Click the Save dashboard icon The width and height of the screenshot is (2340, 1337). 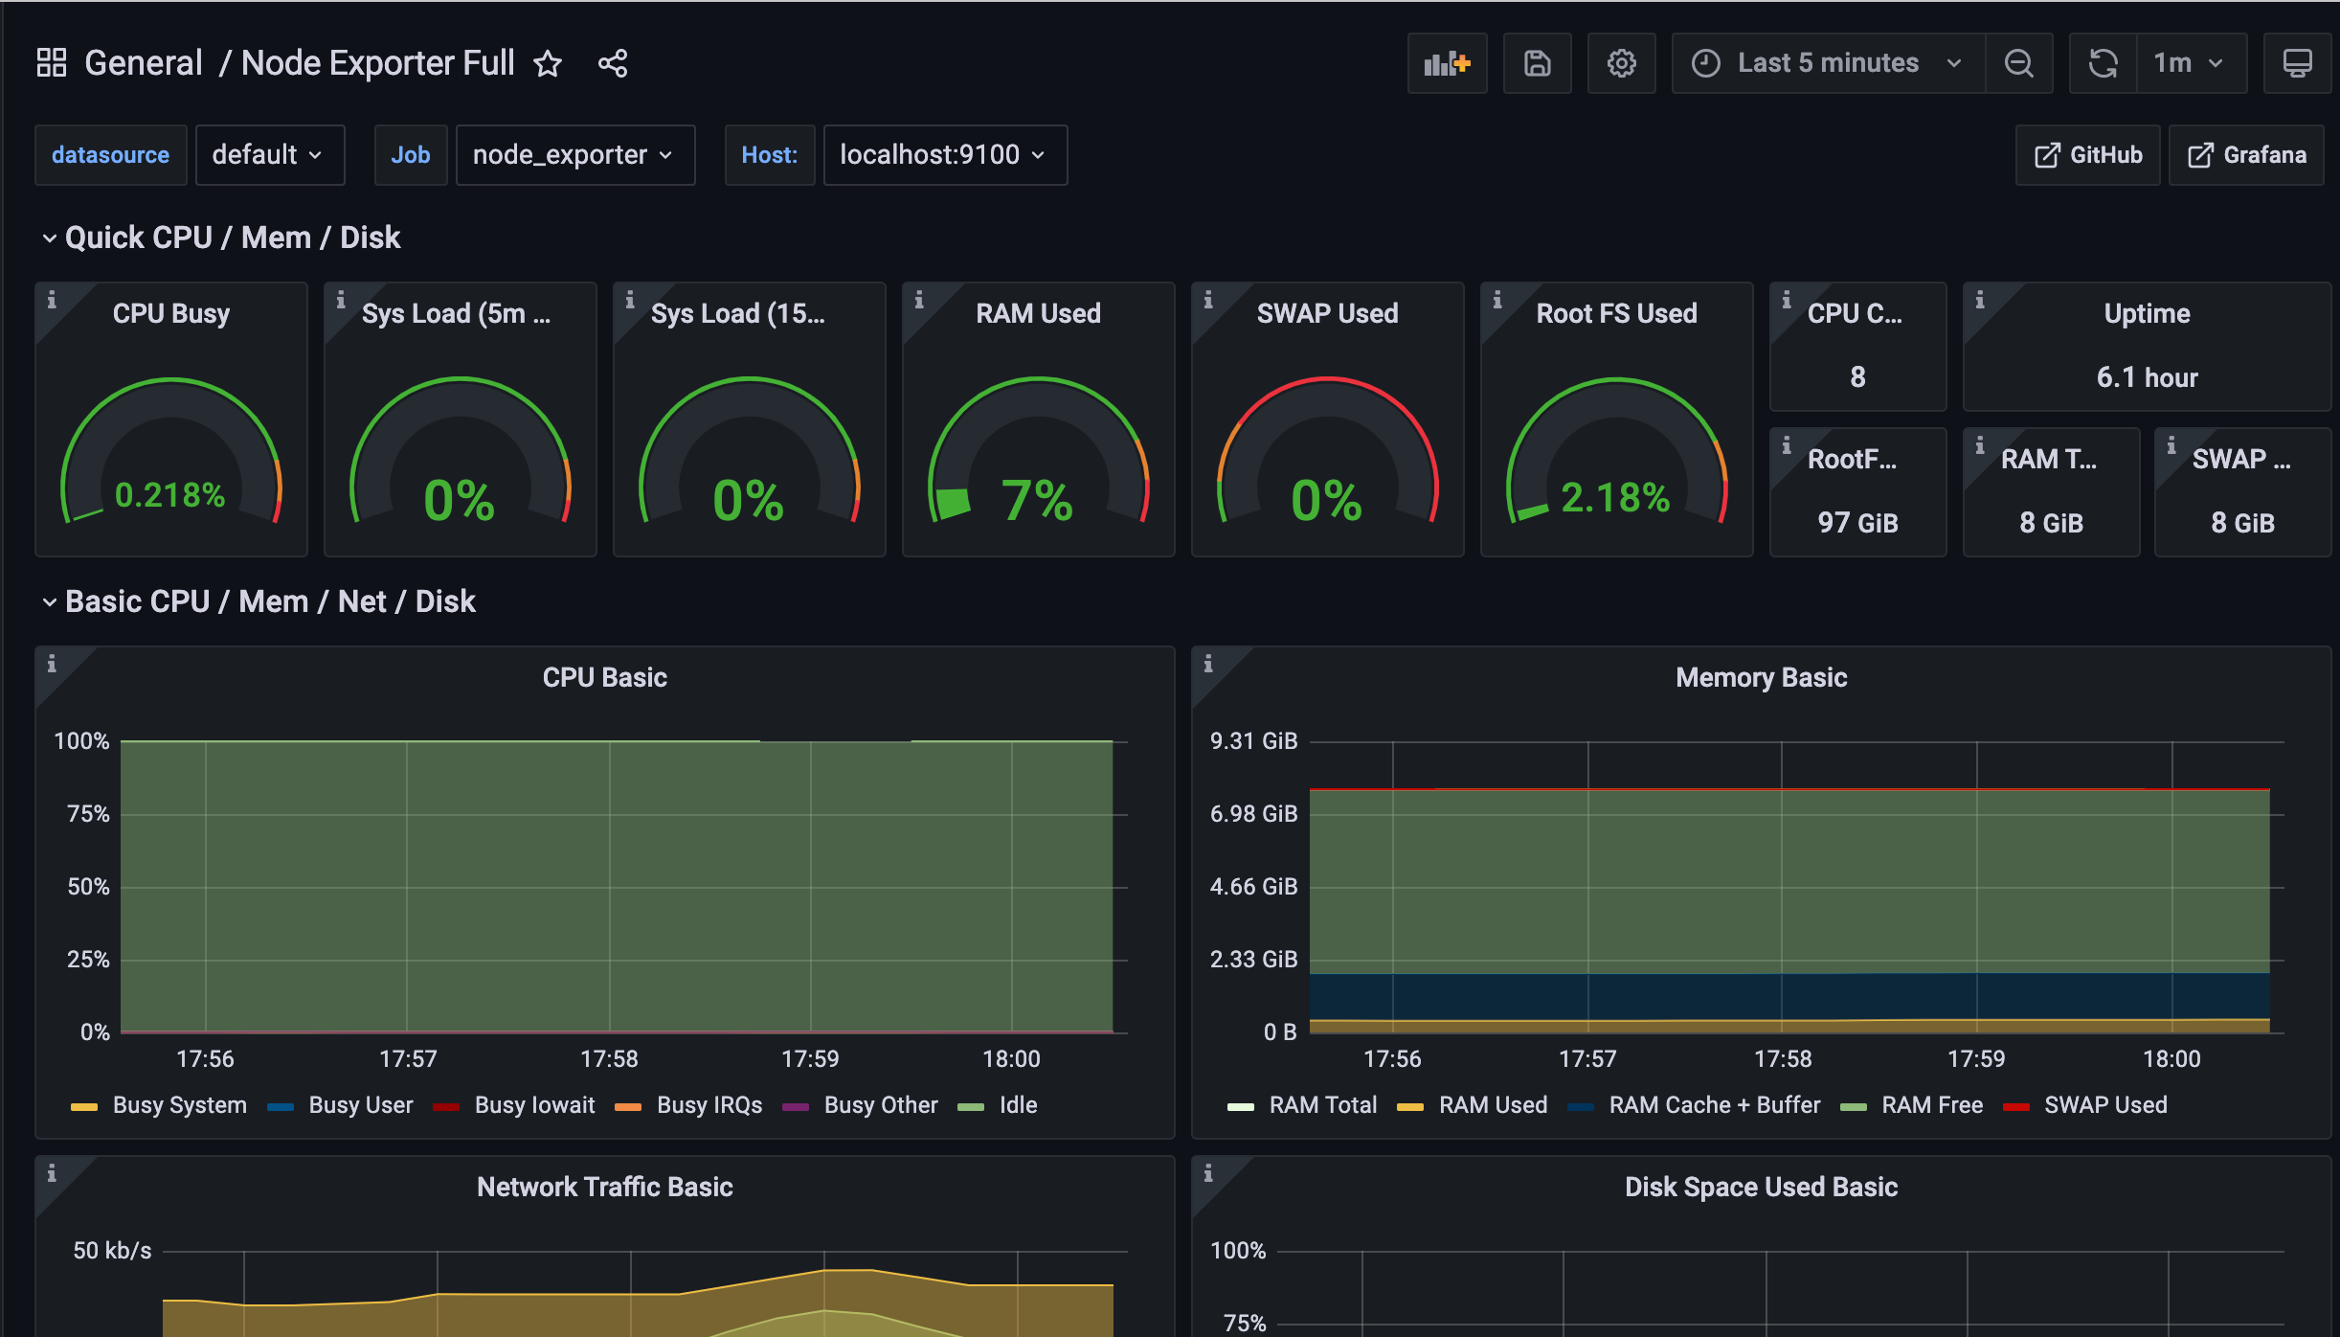click(1537, 63)
